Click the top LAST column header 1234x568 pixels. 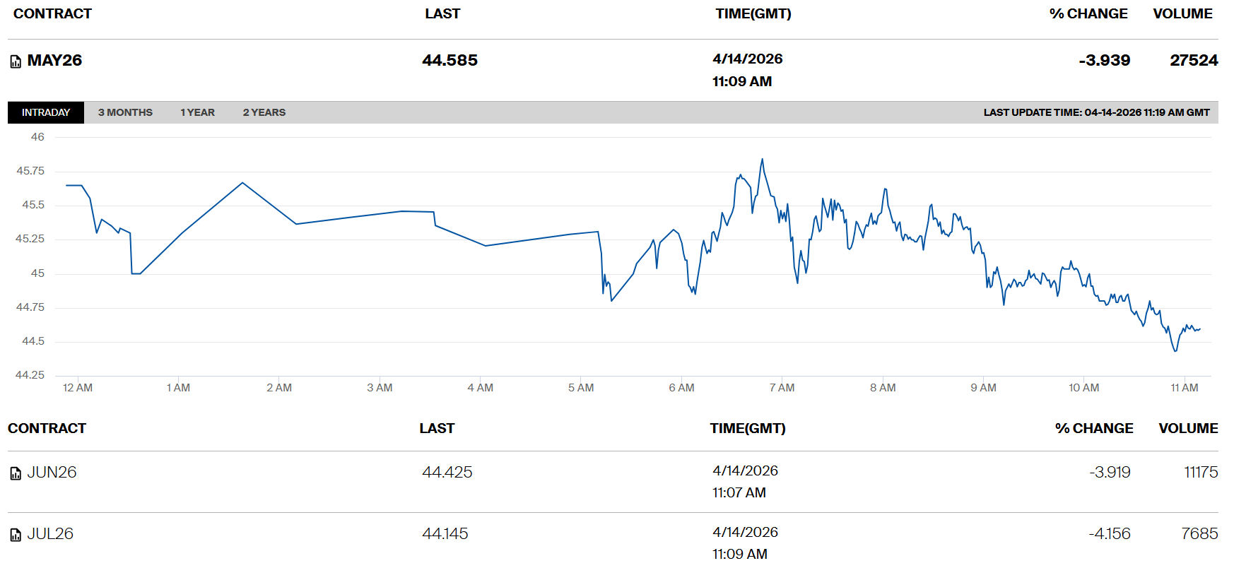pos(442,14)
